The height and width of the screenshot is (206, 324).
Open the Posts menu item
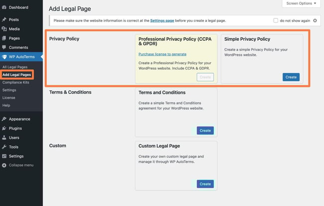point(13,19)
